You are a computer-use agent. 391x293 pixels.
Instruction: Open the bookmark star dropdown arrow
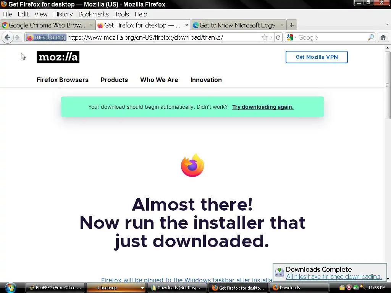tap(271, 38)
